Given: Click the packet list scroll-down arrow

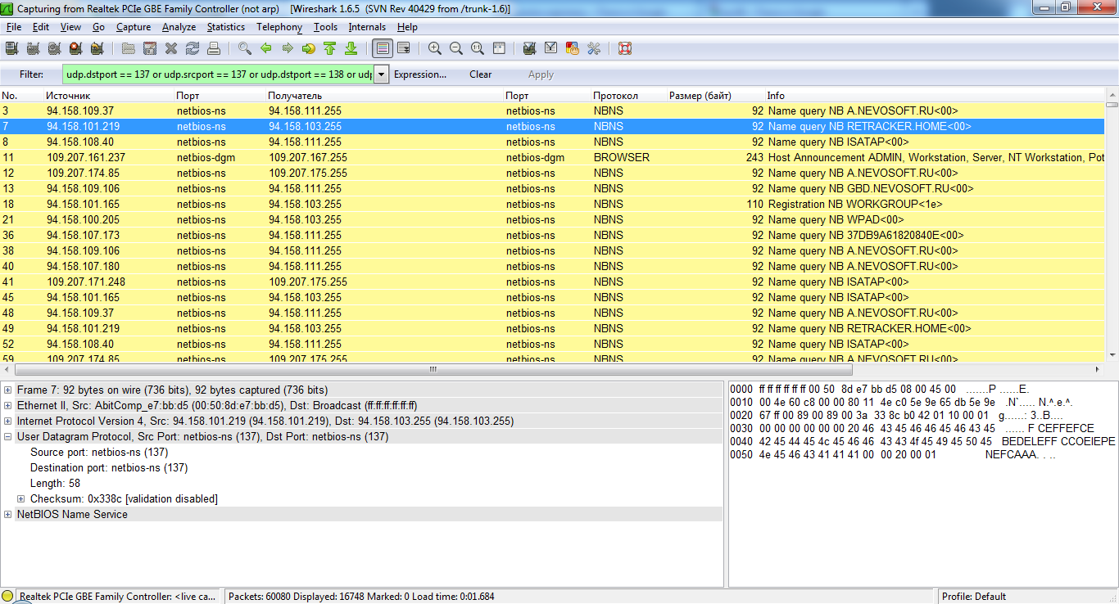Looking at the screenshot, I should point(1112,356).
